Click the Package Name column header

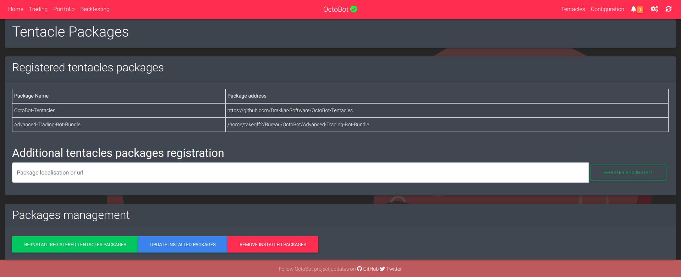[119, 96]
